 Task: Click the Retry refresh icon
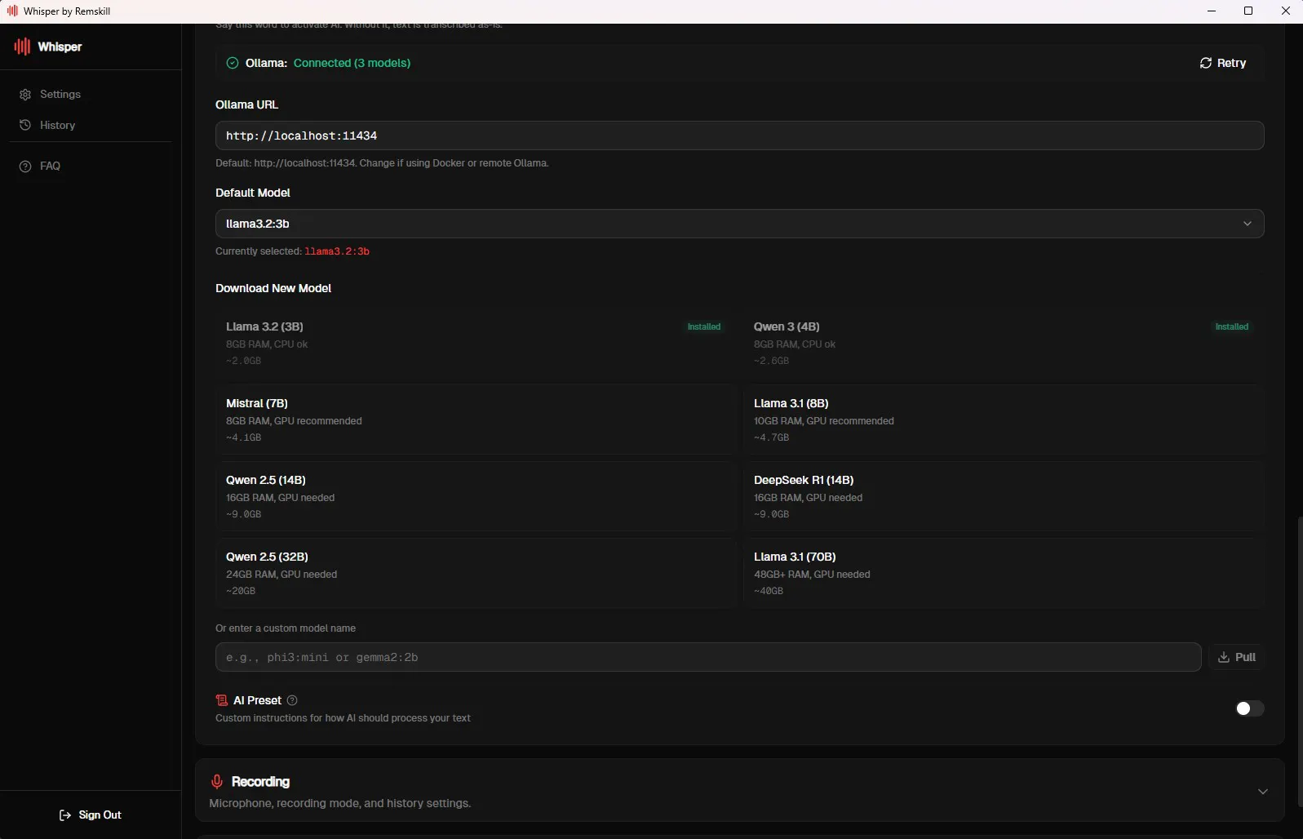(1206, 63)
